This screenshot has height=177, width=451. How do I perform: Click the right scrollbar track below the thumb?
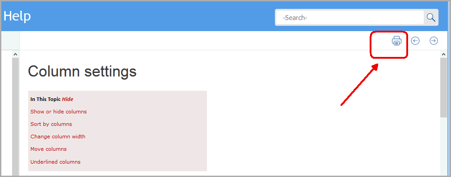[x=443, y=146]
